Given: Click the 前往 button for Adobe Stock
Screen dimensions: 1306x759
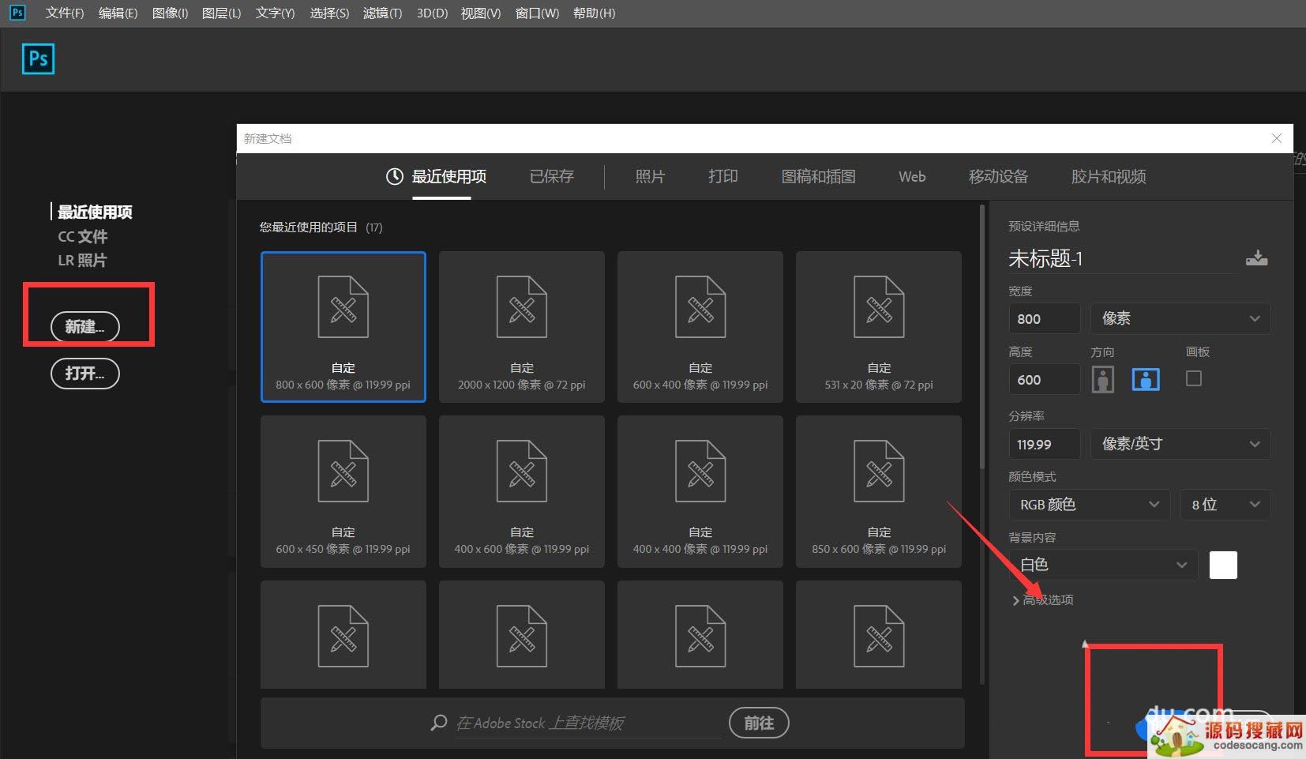Looking at the screenshot, I should coord(759,723).
